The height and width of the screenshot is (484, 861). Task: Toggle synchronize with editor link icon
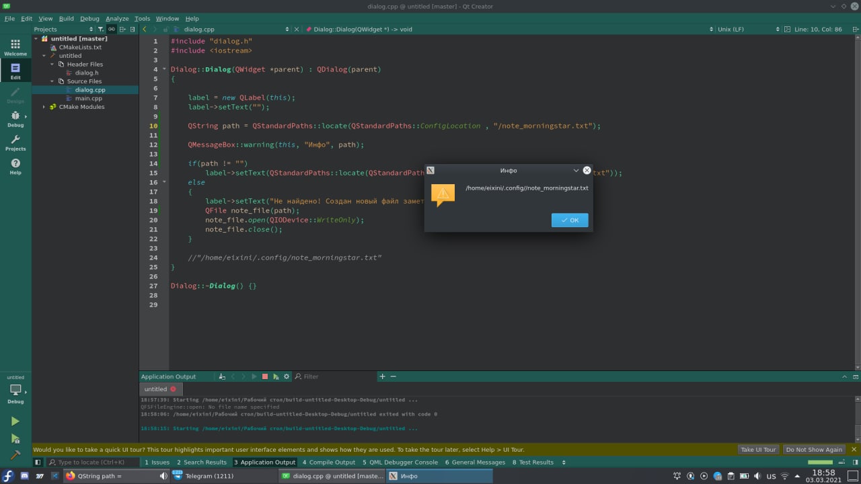pyautogui.click(x=112, y=29)
